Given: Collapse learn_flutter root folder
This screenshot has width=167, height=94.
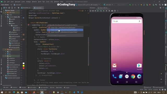Looking at the screenshot, I should coord(4,10).
